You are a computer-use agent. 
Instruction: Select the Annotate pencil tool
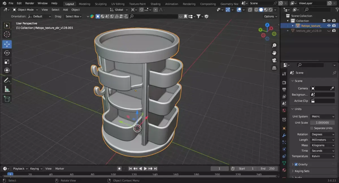(7, 80)
